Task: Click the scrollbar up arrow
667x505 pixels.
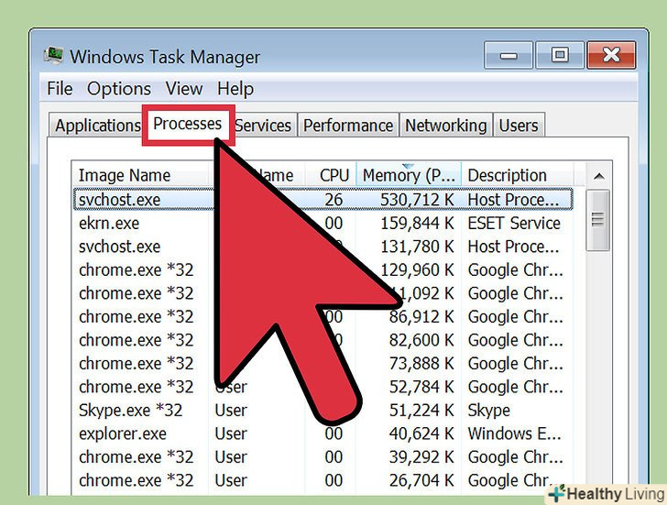Action: (599, 176)
